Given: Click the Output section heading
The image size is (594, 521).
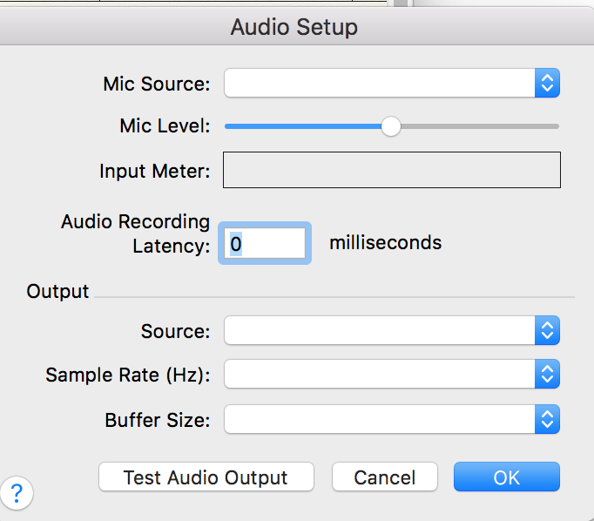Looking at the screenshot, I should pyautogui.click(x=58, y=291).
